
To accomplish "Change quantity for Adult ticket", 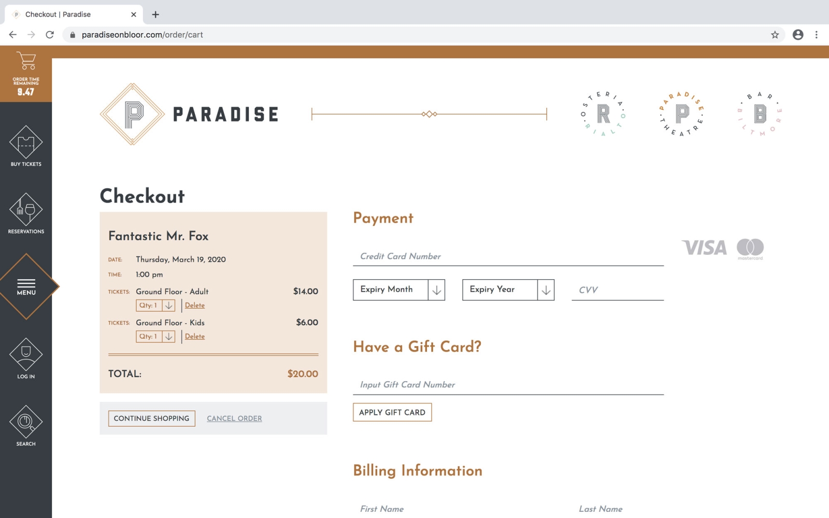I will [x=155, y=306].
